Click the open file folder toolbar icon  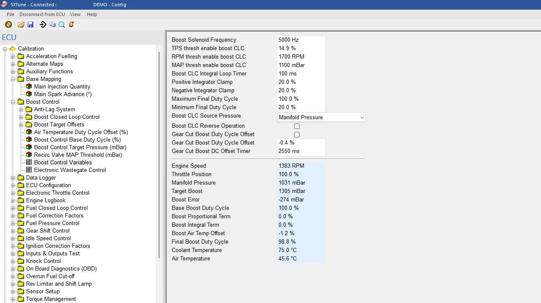pyautogui.click(x=21, y=24)
